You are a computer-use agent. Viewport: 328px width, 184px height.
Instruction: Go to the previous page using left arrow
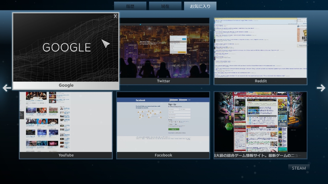7,88
